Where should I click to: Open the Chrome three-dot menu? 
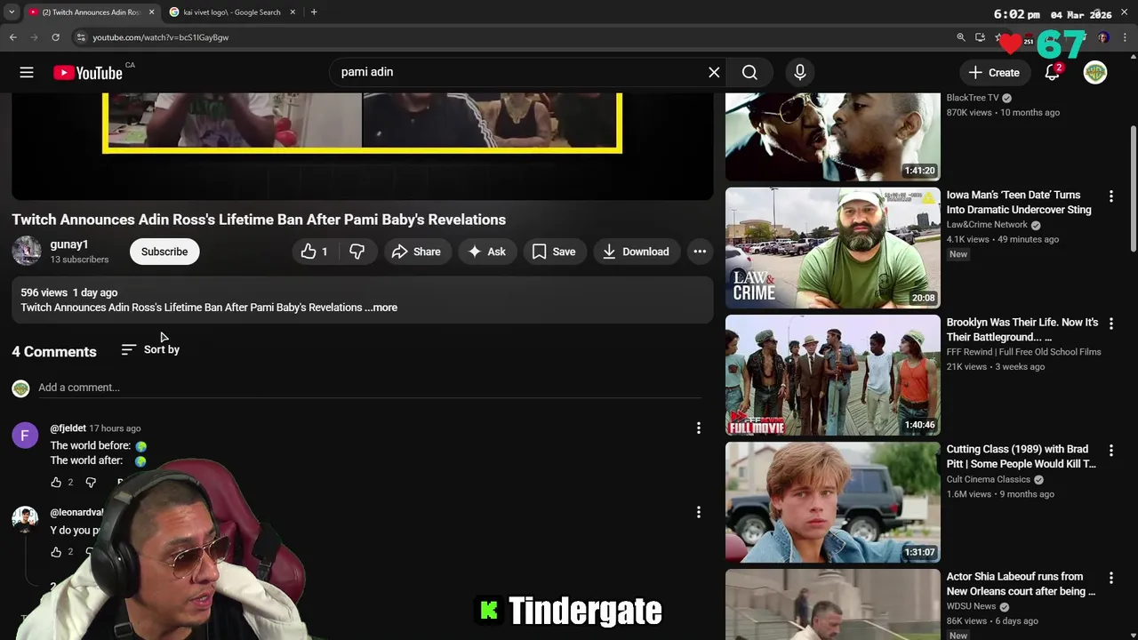pyautogui.click(x=1126, y=37)
